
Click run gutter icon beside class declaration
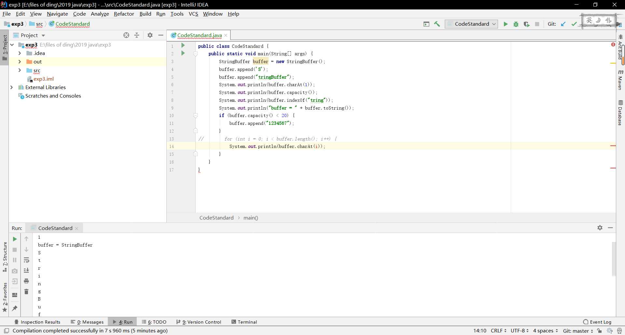click(x=183, y=46)
